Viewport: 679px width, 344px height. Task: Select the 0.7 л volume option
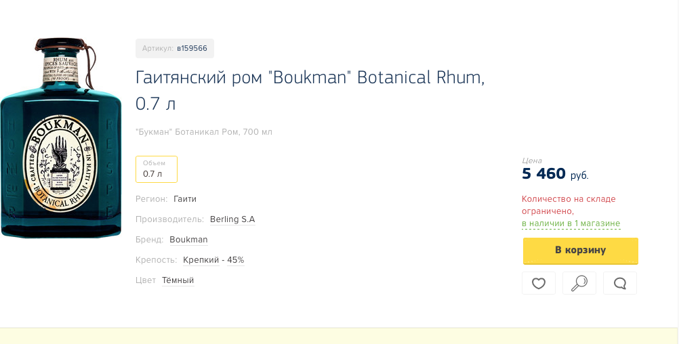point(157,169)
